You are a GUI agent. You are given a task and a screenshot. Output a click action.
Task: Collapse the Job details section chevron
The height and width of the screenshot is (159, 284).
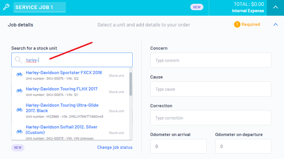276,24
